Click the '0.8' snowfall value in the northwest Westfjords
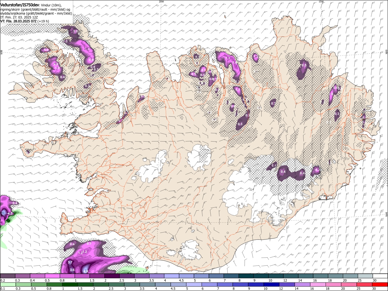The width and height of the screenshot is (388, 291). pyautogui.click(x=46, y=50)
